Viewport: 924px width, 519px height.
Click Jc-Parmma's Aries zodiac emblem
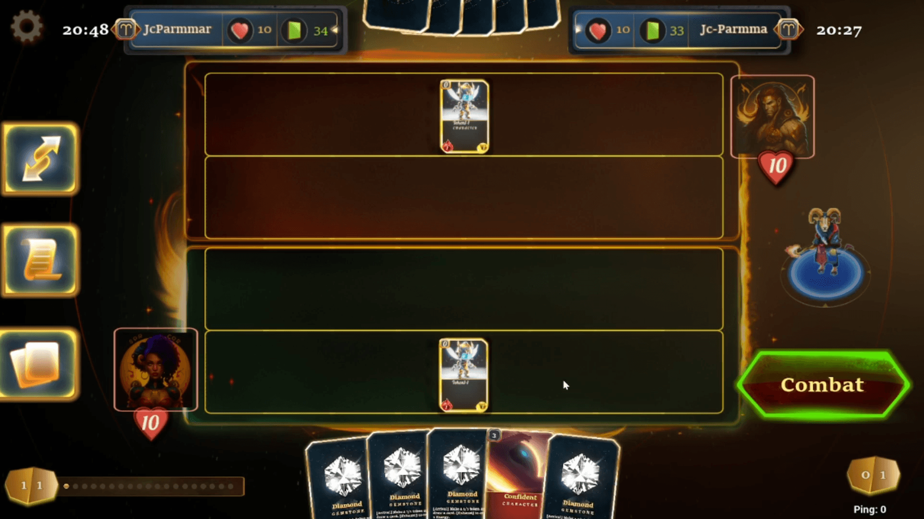(x=788, y=29)
